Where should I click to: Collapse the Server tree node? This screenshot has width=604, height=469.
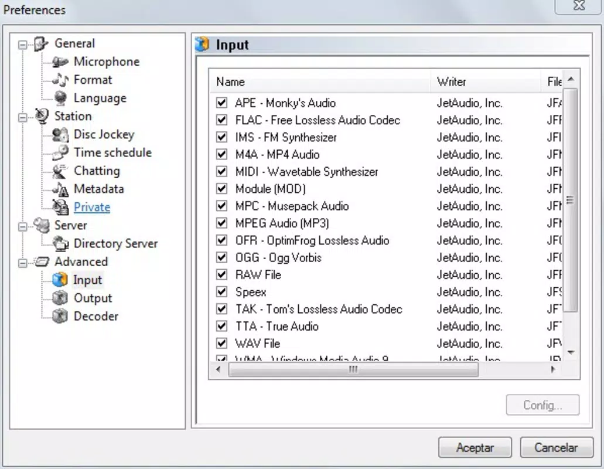coord(23,226)
